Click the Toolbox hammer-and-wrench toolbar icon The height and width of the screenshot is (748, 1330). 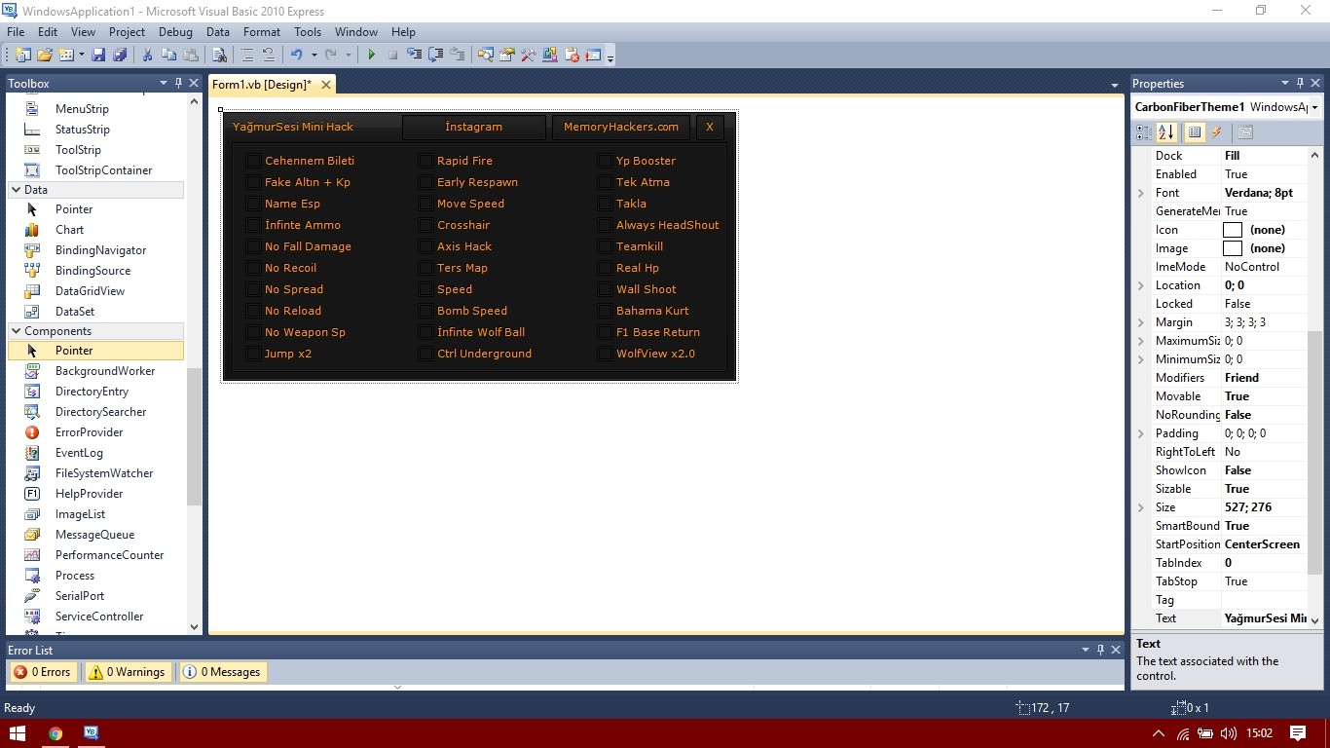529,56
